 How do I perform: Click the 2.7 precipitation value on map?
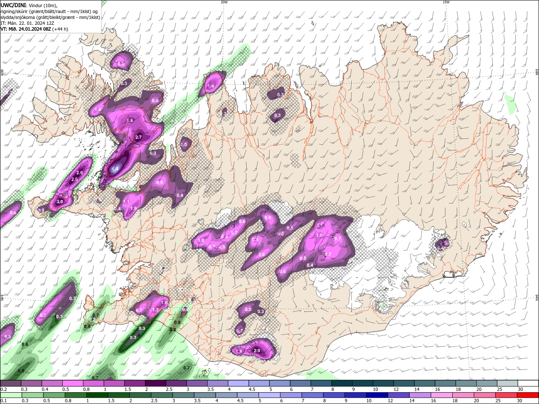[139, 137]
